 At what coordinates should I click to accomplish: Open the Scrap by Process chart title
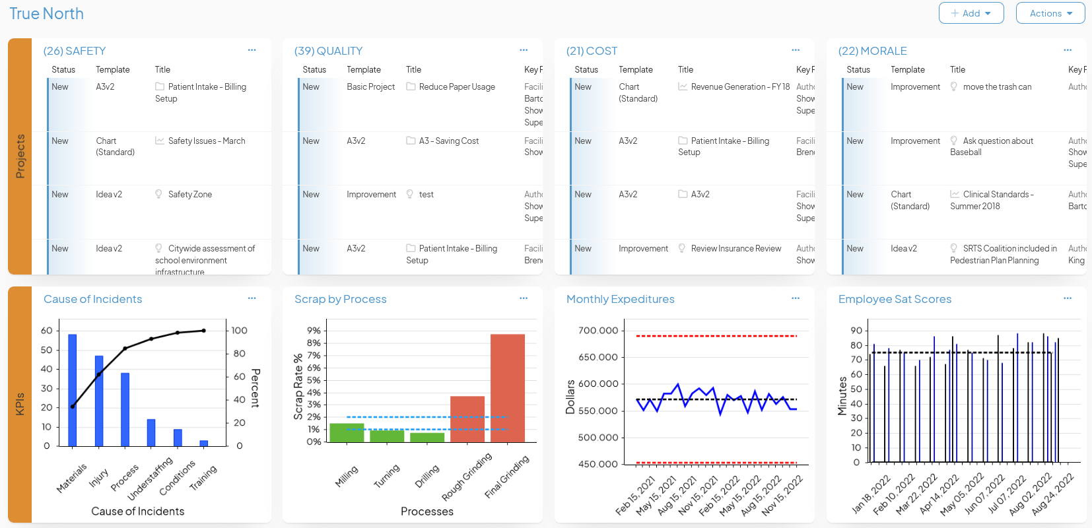[340, 299]
